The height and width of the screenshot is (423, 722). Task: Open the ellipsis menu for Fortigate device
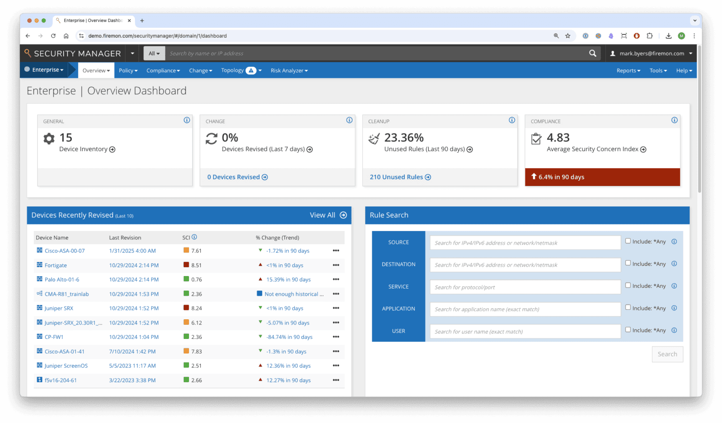click(x=336, y=265)
